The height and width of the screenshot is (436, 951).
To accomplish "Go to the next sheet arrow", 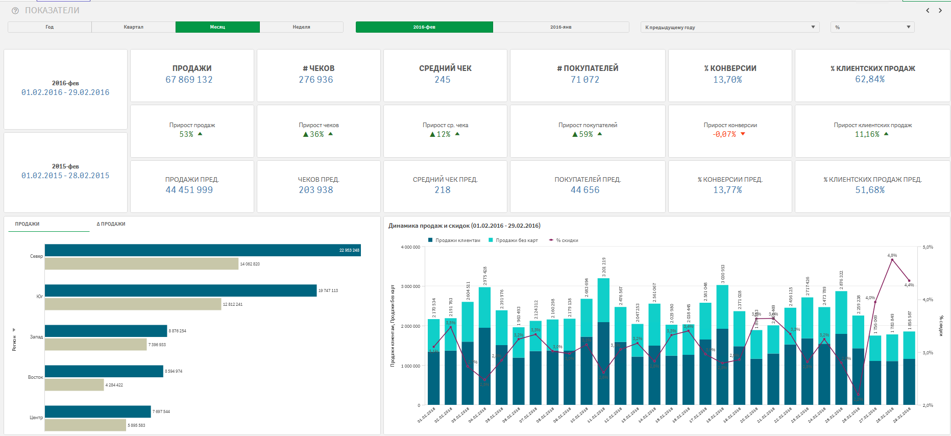I will 940,11.
